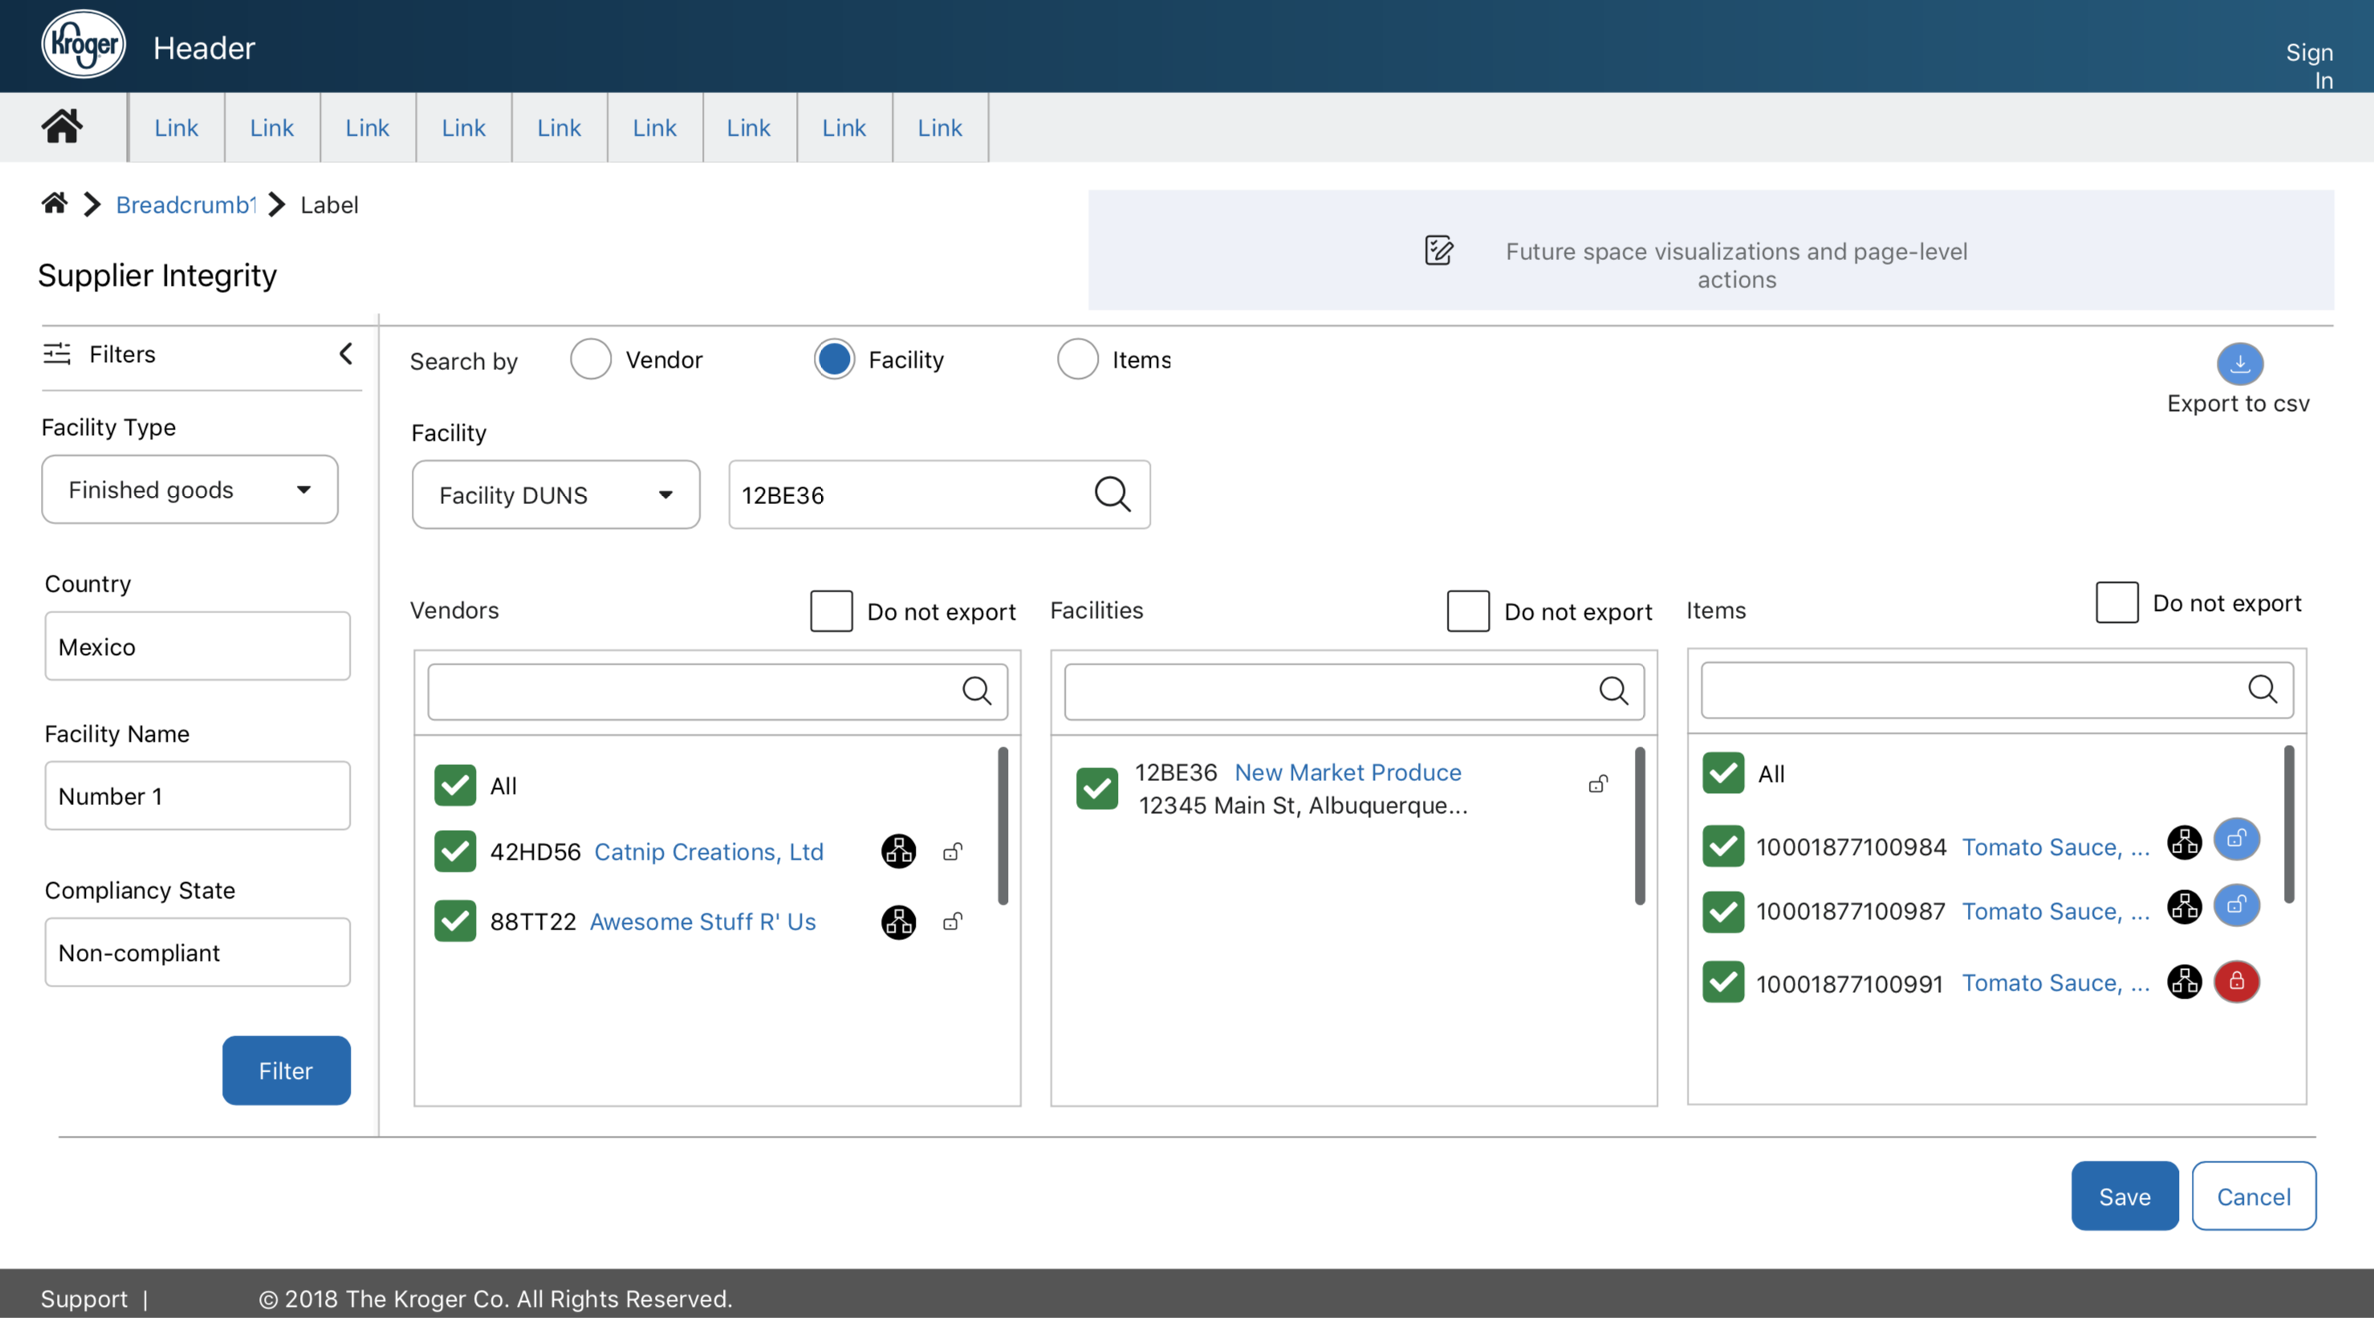Click the Breadcrumb1 breadcrumb link
The width and height of the screenshot is (2374, 1318).
click(x=186, y=205)
